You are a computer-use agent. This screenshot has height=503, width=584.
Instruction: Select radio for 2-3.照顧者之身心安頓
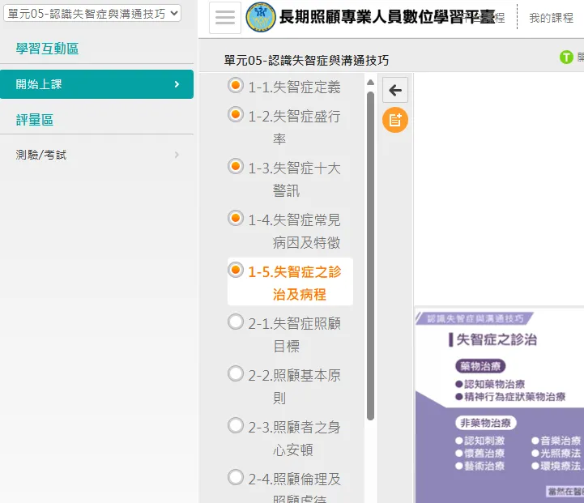coord(236,425)
